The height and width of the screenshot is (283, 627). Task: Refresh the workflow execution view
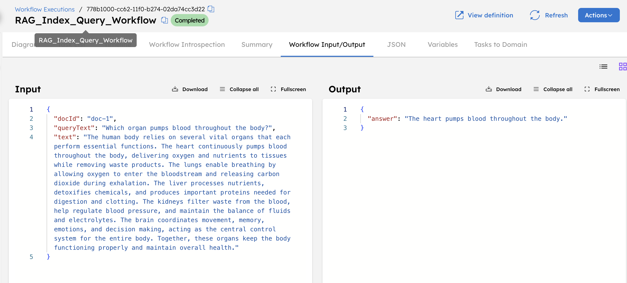[x=548, y=15]
